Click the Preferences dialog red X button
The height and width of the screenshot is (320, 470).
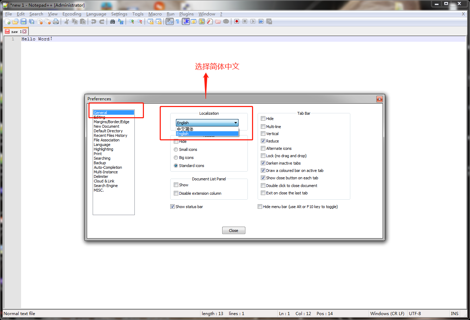(x=379, y=99)
